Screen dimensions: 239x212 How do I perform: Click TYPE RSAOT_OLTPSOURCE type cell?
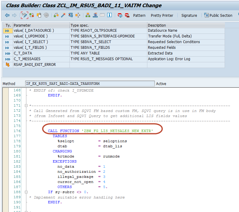click(x=108, y=31)
